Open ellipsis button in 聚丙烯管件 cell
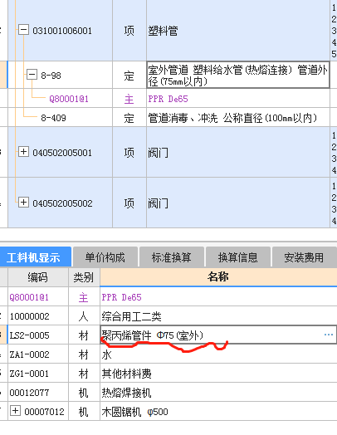Viewport: 337px width, 435px height. click(x=329, y=335)
